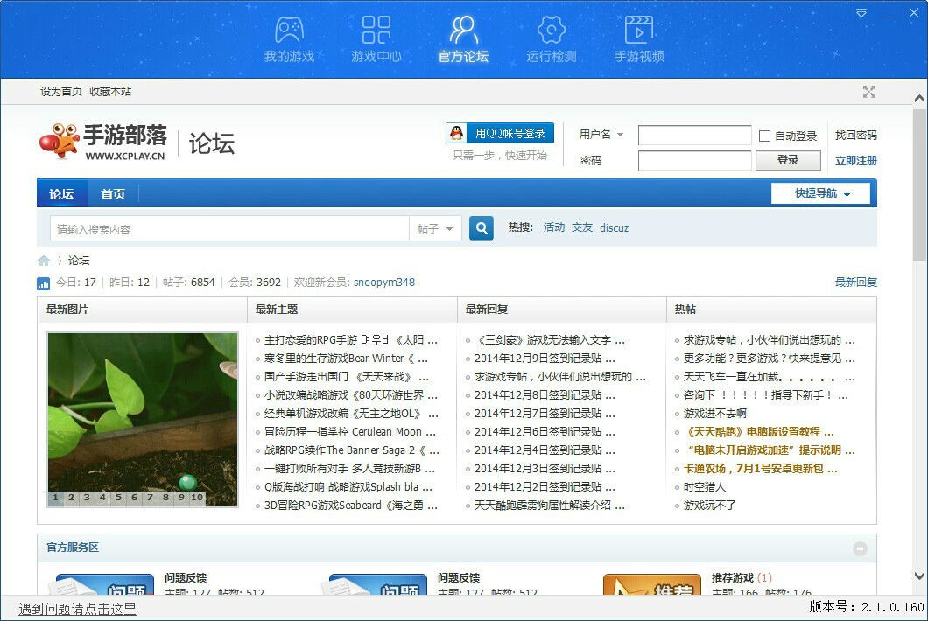The width and height of the screenshot is (928, 621).
Task: Open the 用户名 dropdown arrow
Action: point(621,136)
